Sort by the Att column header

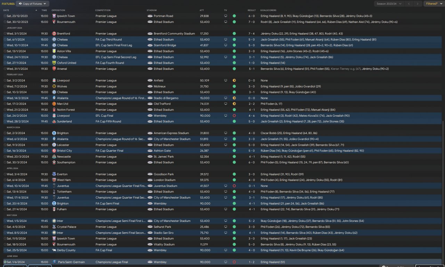tap(202, 10)
